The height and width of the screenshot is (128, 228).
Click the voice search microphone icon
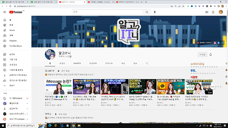pos(155,12)
